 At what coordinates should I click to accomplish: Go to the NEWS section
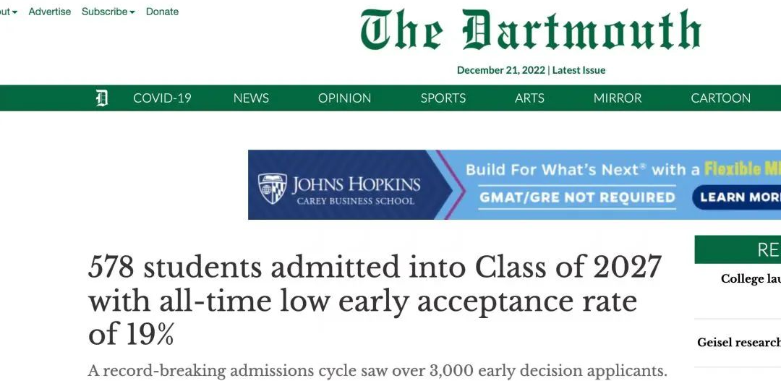(x=251, y=98)
